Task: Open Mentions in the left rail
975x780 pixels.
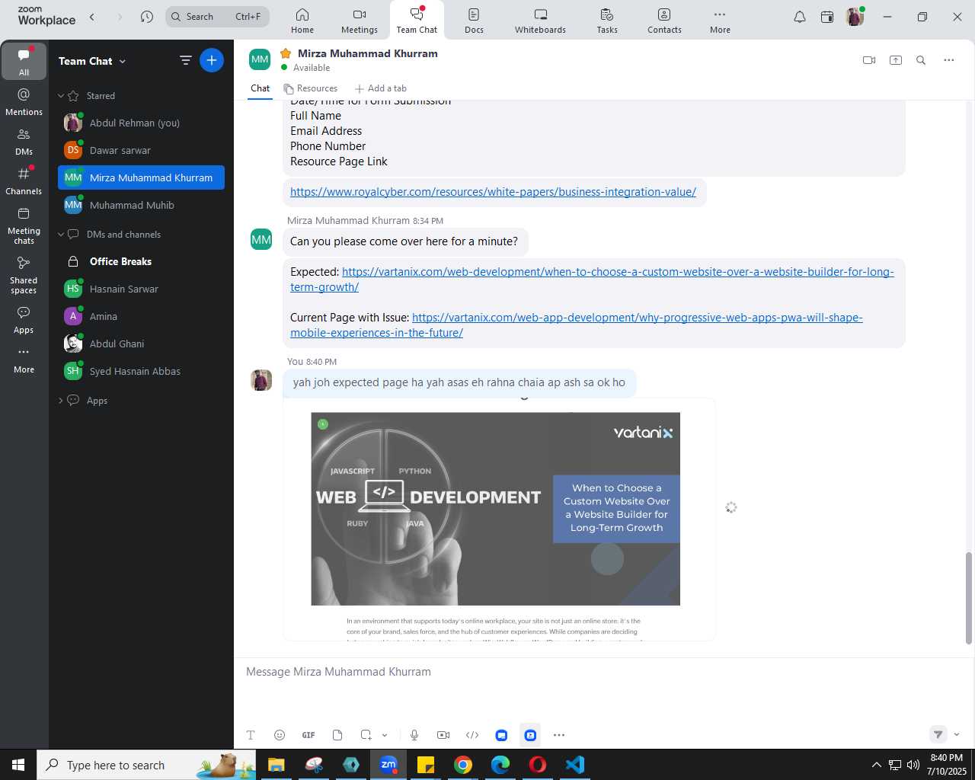Action: pos(24,101)
